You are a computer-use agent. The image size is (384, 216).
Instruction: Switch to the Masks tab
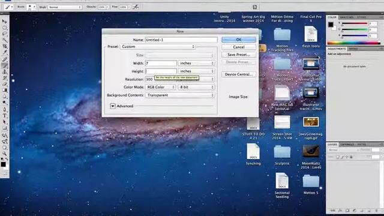point(353,49)
